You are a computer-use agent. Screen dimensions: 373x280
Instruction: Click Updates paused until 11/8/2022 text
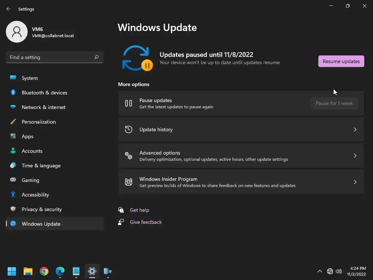206,55
